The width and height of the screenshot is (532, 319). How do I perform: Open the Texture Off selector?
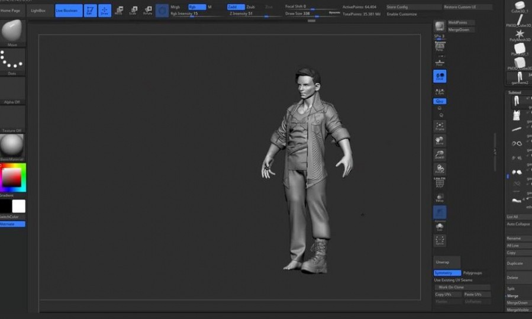(12, 119)
